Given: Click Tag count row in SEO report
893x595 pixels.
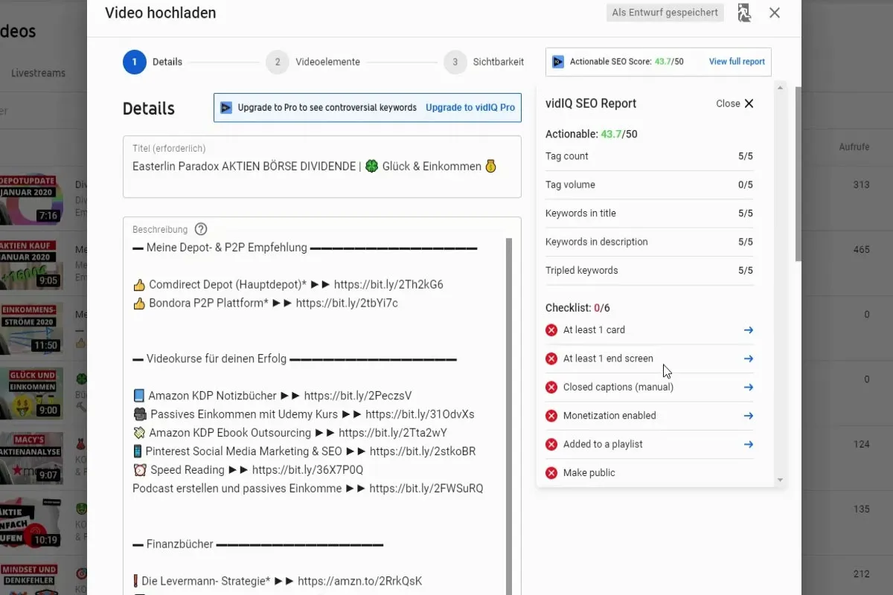Looking at the screenshot, I should [x=650, y=156].
